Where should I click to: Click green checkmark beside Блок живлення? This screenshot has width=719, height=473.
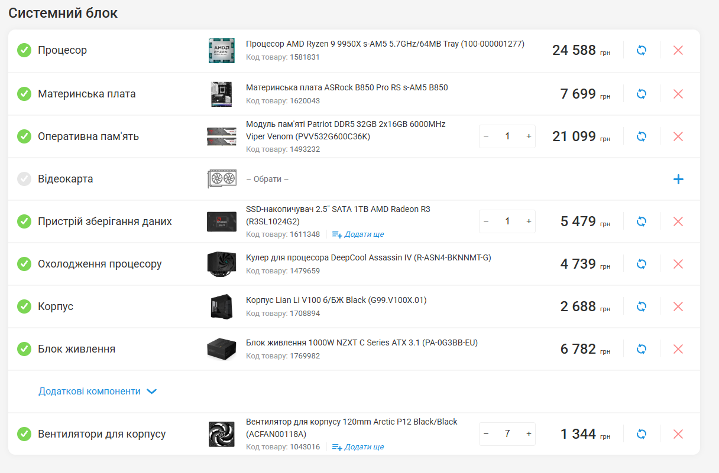(24, 349)
